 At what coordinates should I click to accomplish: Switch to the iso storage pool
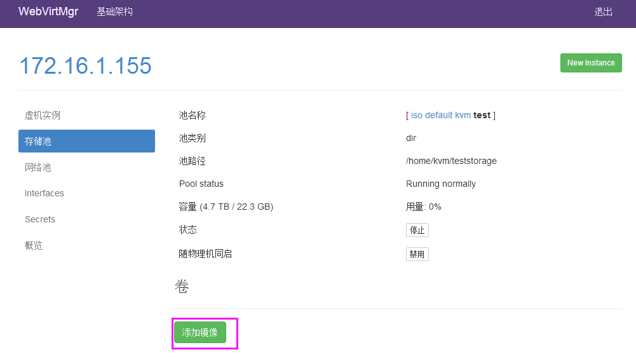coord(417,115)
